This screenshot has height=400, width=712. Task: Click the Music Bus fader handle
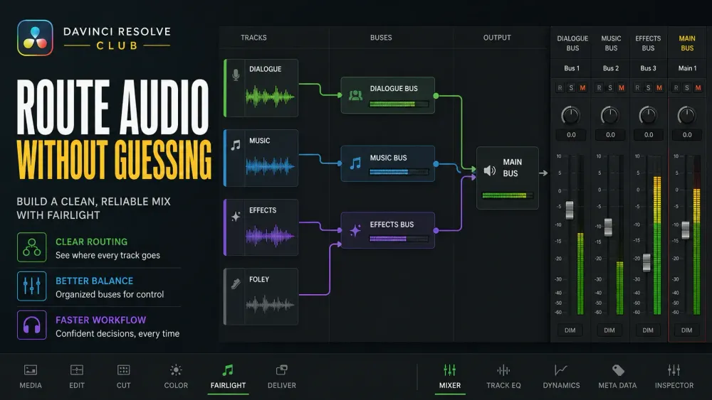608,227
